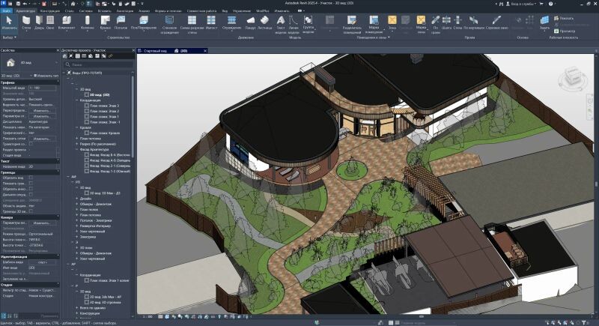The width and height of the screenshot is (599, 326).
Task: Click Изменить button for Переопределения
Action: [42, 110]
